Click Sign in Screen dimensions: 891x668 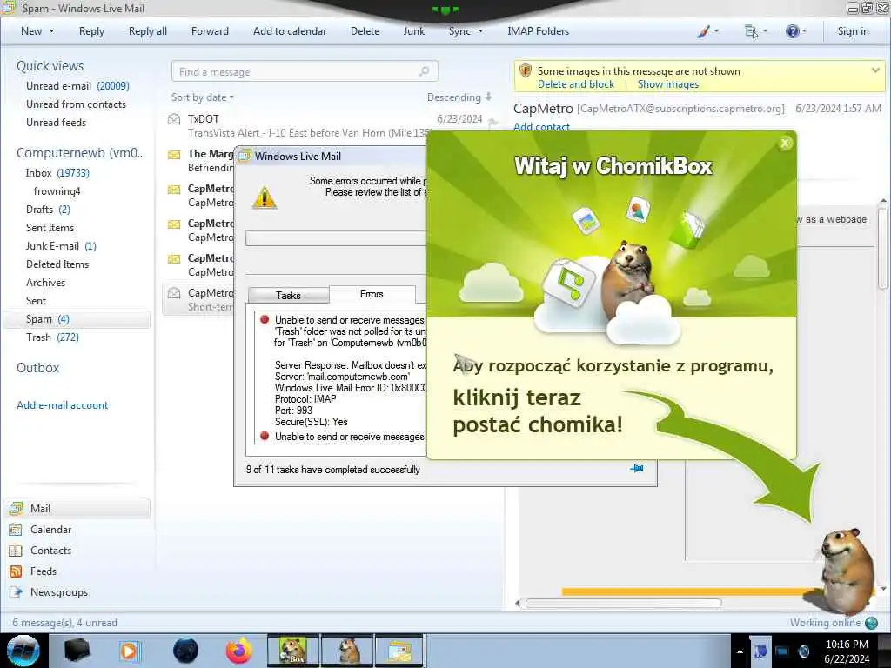point(853,31)
